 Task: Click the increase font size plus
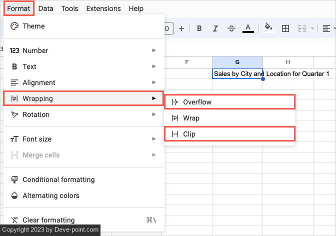(181, 28)
